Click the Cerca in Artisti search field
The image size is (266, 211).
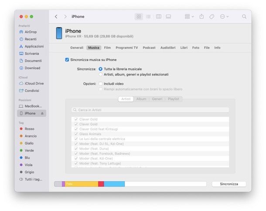click(150, 110)
